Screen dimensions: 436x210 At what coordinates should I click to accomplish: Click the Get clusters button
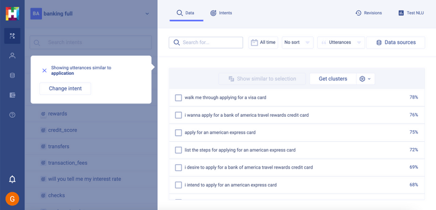coord(333,79)
